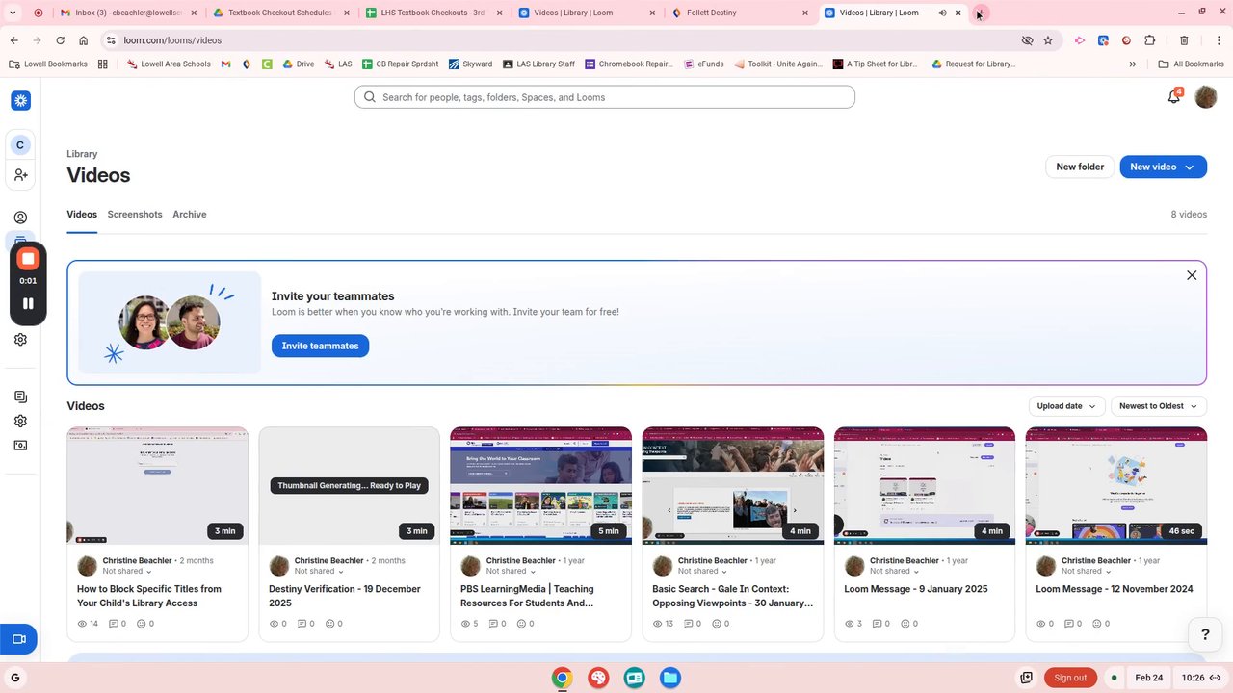Expand Not shared dropdown on PBS LearningMedia video

[x=512, y=572]
